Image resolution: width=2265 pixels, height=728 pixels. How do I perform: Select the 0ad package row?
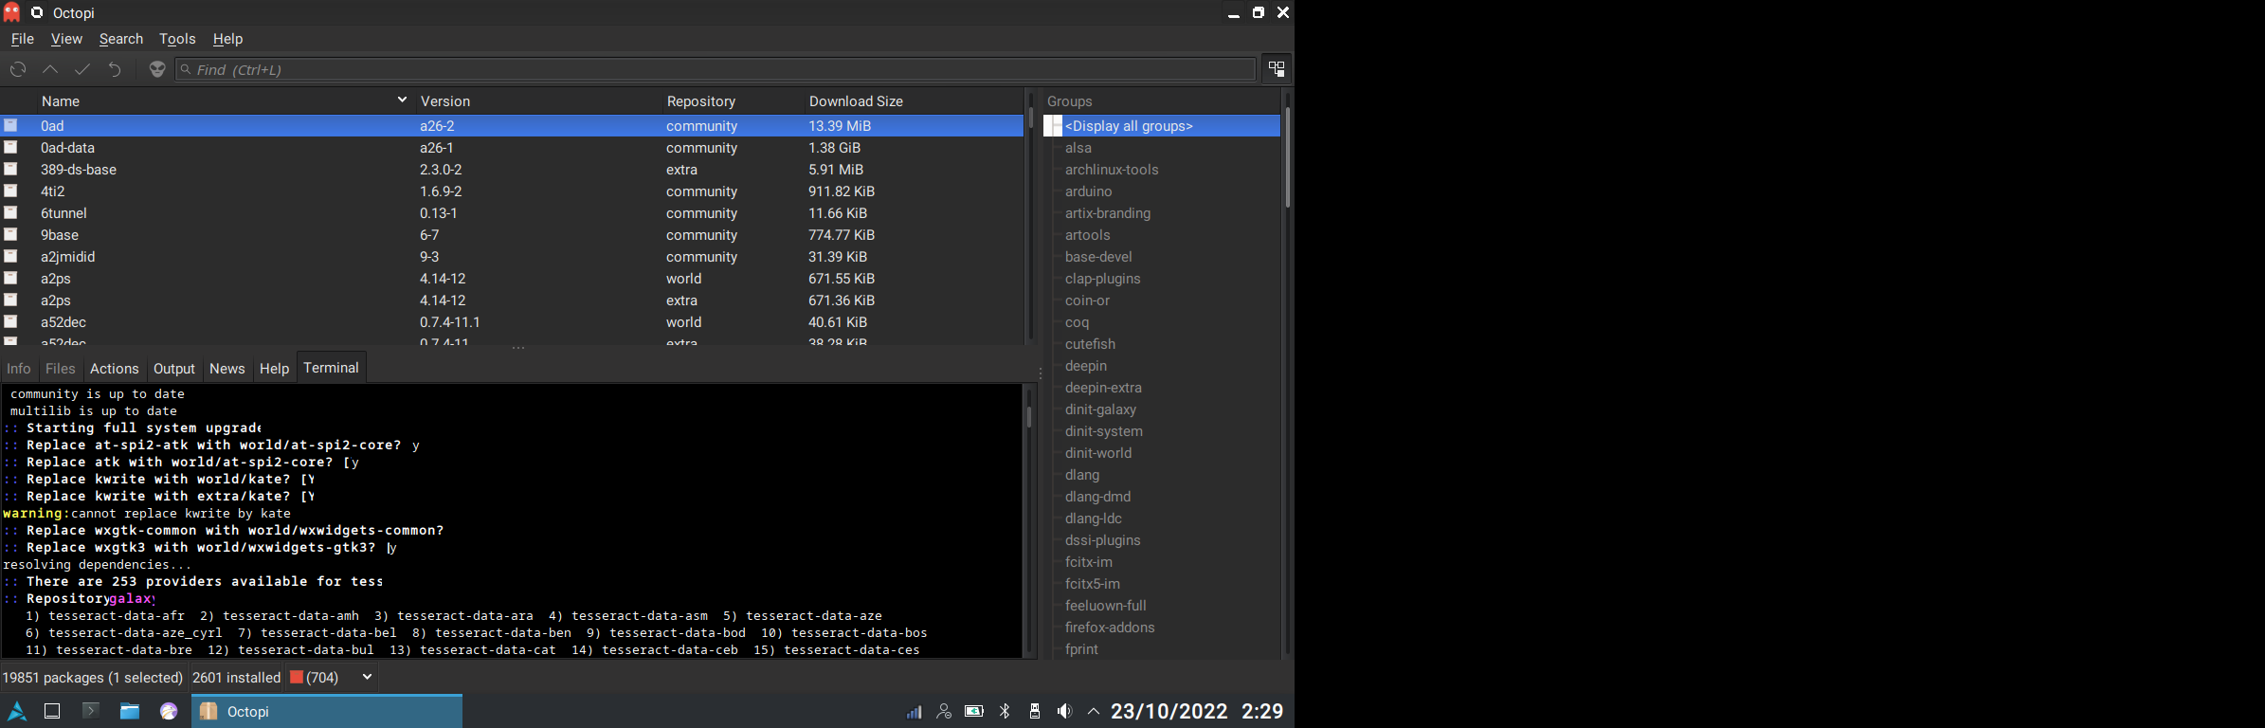[x=512, y=125]
